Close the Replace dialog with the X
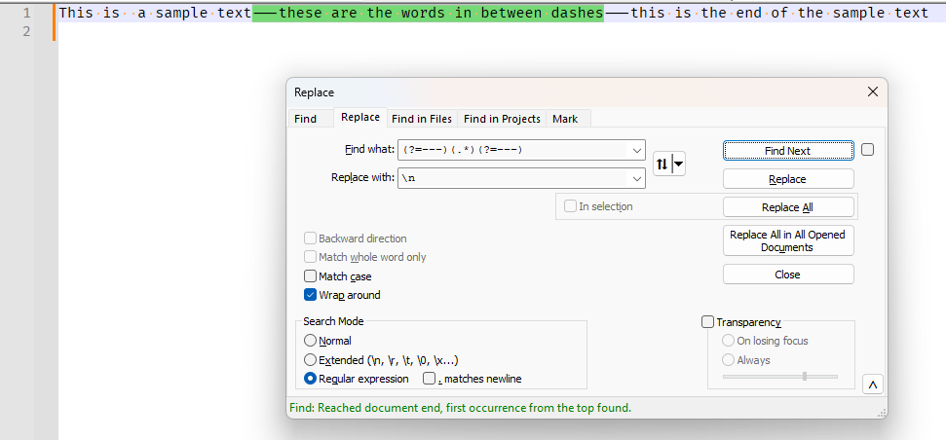This screenshot has width=946, height=440. tap(872, 92)
